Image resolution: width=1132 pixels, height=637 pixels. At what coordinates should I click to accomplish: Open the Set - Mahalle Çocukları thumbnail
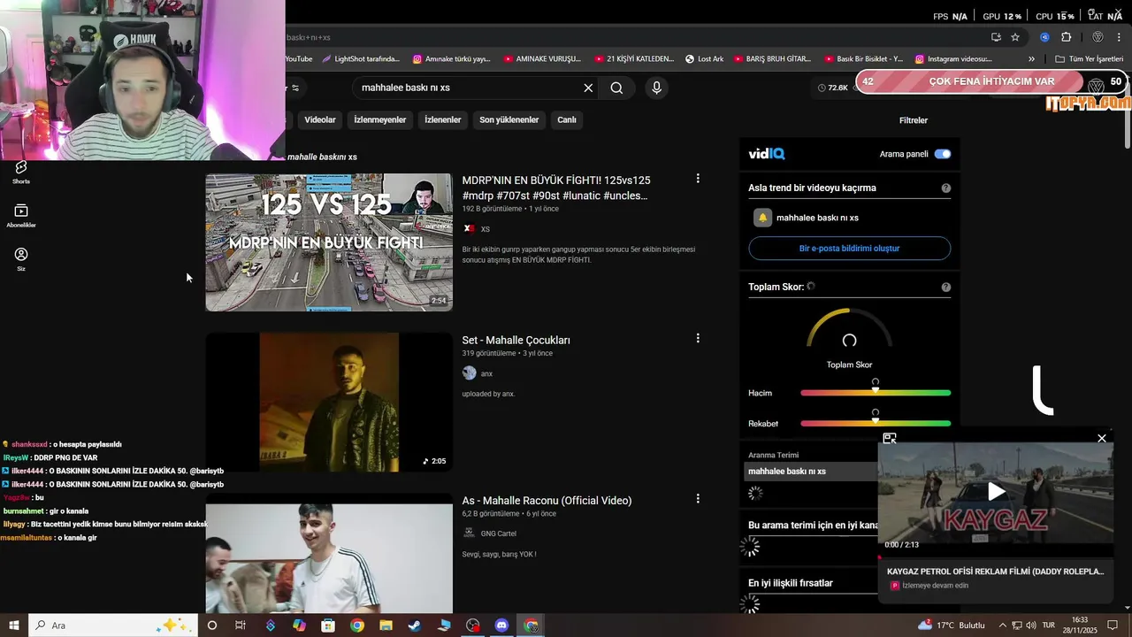(x=329, y=402)
